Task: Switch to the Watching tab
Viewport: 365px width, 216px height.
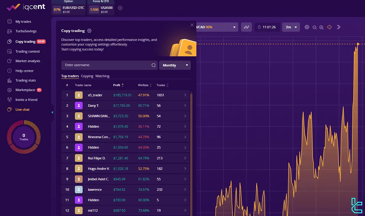Action: point(102,76)
